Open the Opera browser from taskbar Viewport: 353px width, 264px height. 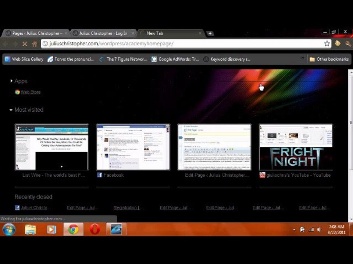tap(95, 230)
